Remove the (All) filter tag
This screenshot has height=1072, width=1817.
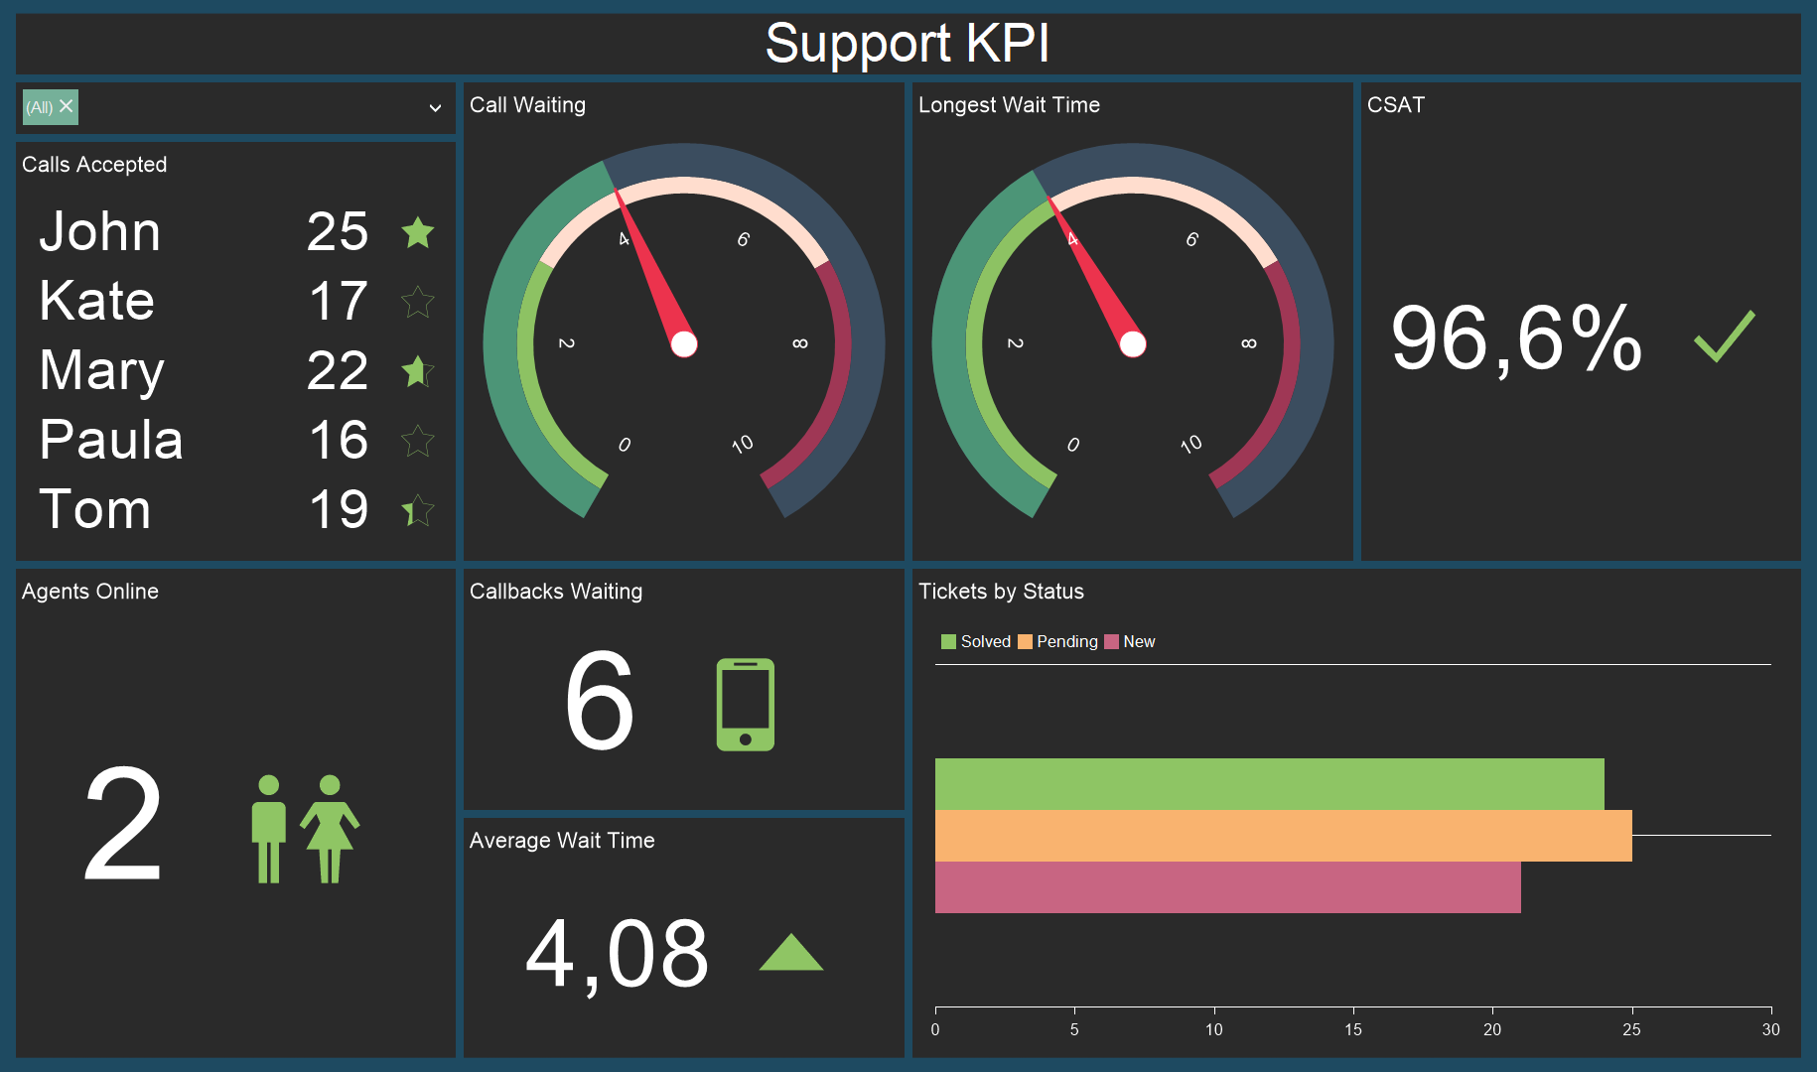[x=67, y=105]
